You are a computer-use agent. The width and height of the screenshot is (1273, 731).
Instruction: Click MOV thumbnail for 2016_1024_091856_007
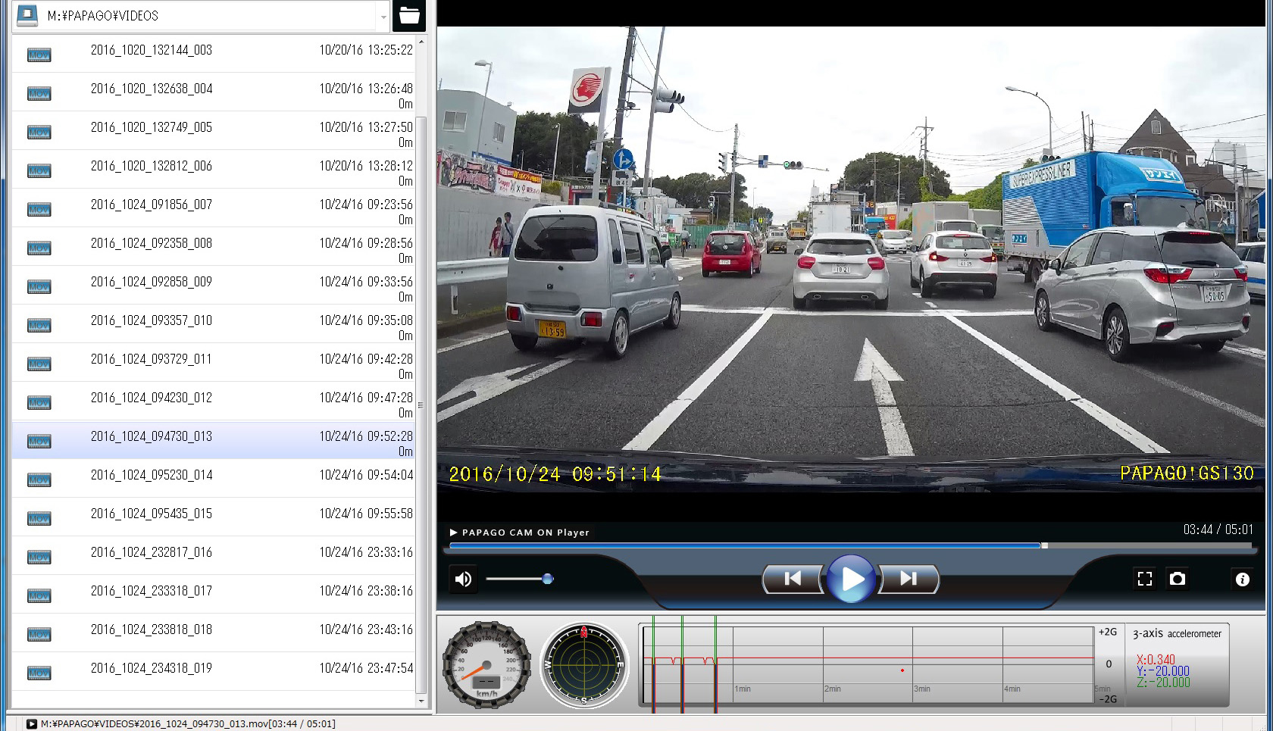pos(39,210)
